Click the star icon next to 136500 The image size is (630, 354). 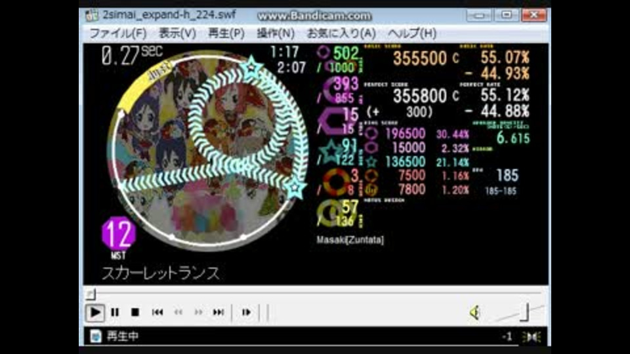[371, 162]
